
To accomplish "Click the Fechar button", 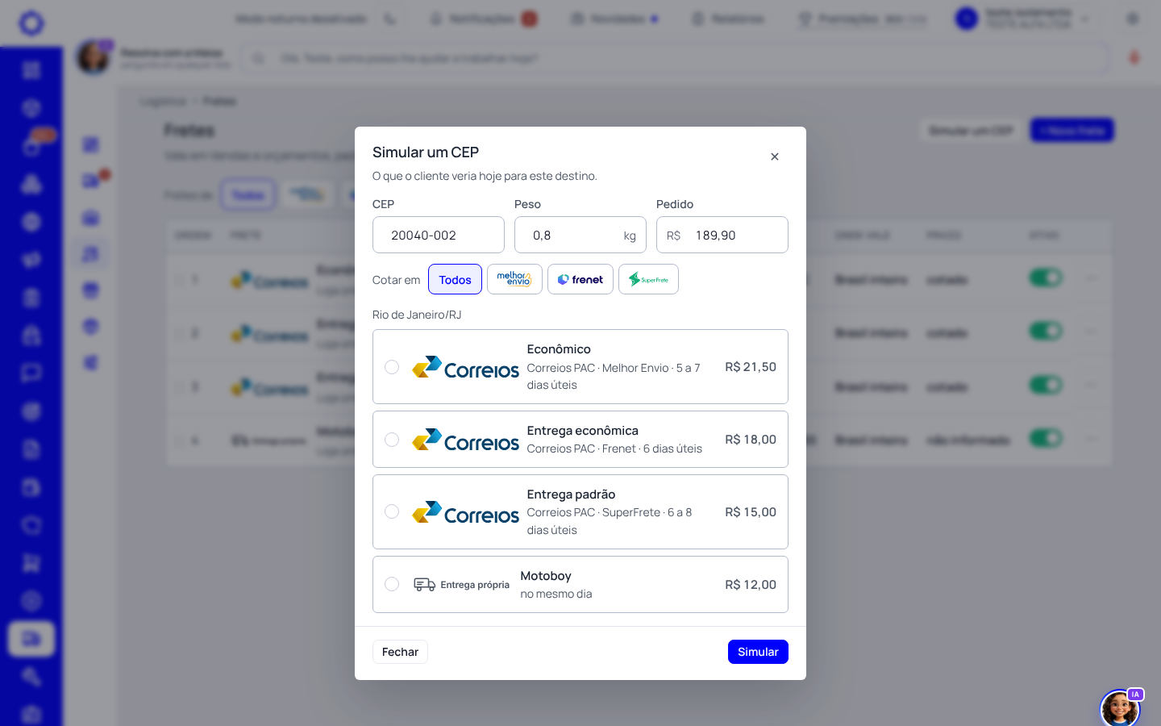I will coord(400,652).
